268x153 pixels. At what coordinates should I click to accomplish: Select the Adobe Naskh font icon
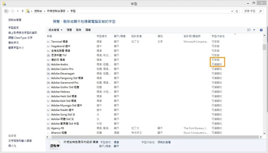[49, 110]
